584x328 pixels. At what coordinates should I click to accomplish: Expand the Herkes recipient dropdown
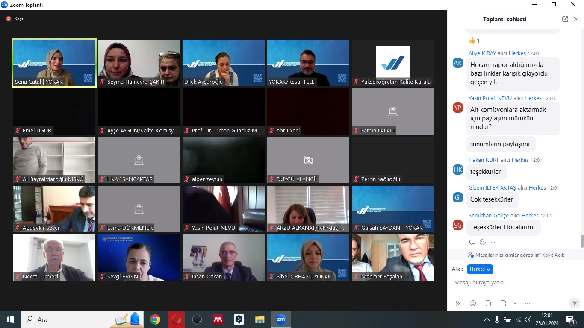click(x=480, y=269)
